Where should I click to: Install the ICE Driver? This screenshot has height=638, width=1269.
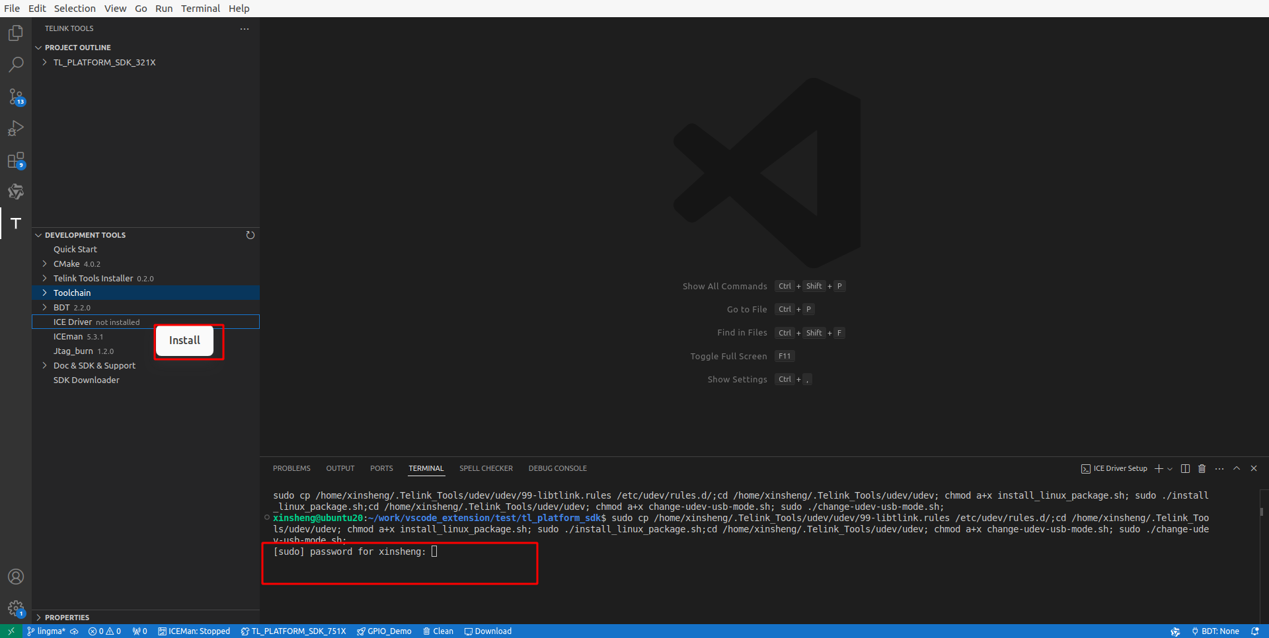point(185,341)
